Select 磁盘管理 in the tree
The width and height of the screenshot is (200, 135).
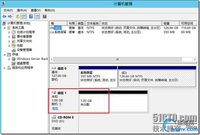pos(23,63)
